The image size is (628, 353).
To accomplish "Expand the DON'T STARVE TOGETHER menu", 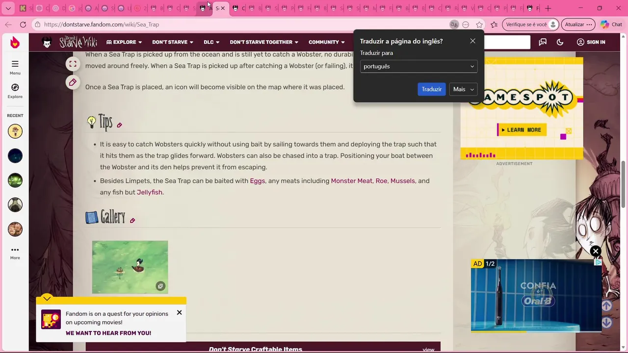I will point(264,42).
